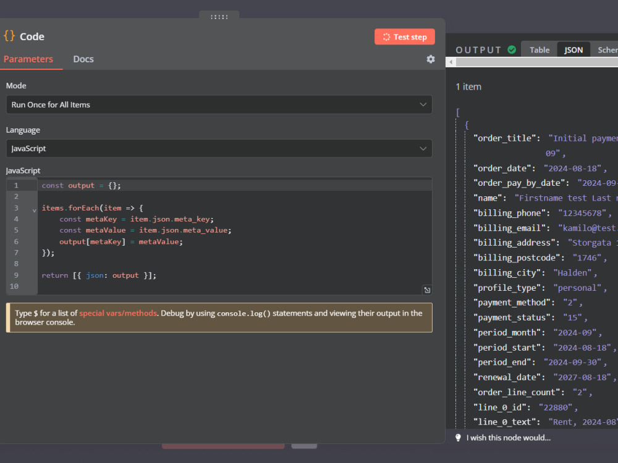Screen dimensions: 618x463
Task: Open the I wish this node would... link
Action: point(509,438)
